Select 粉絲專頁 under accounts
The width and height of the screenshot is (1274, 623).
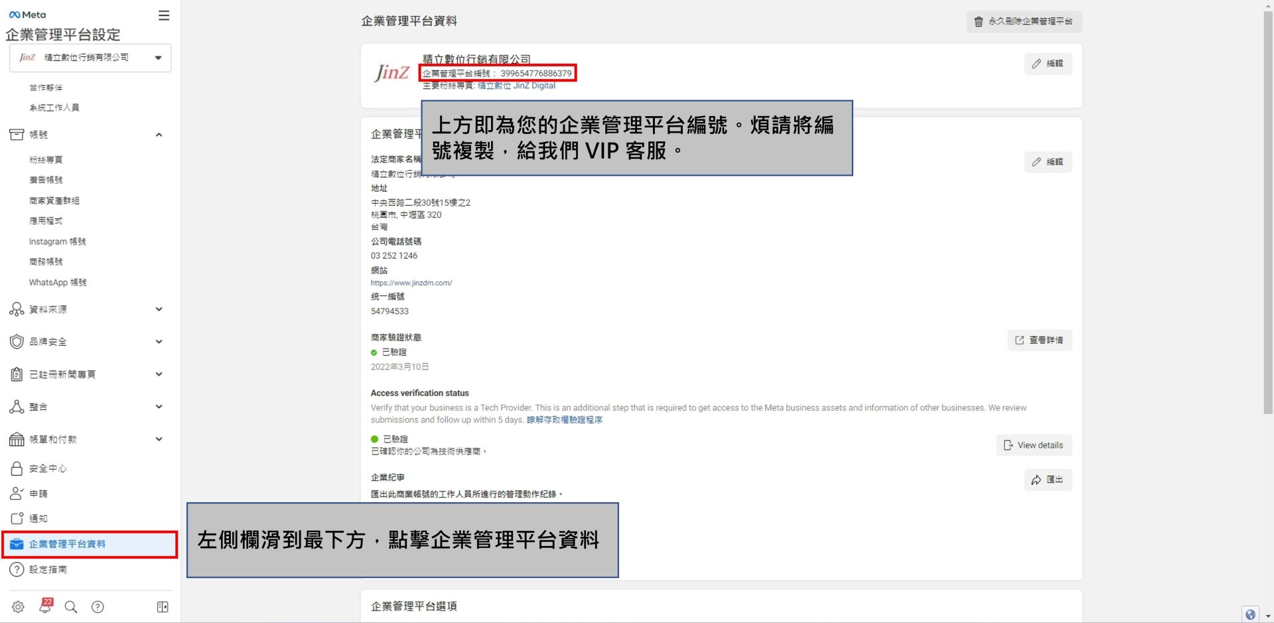46,160
